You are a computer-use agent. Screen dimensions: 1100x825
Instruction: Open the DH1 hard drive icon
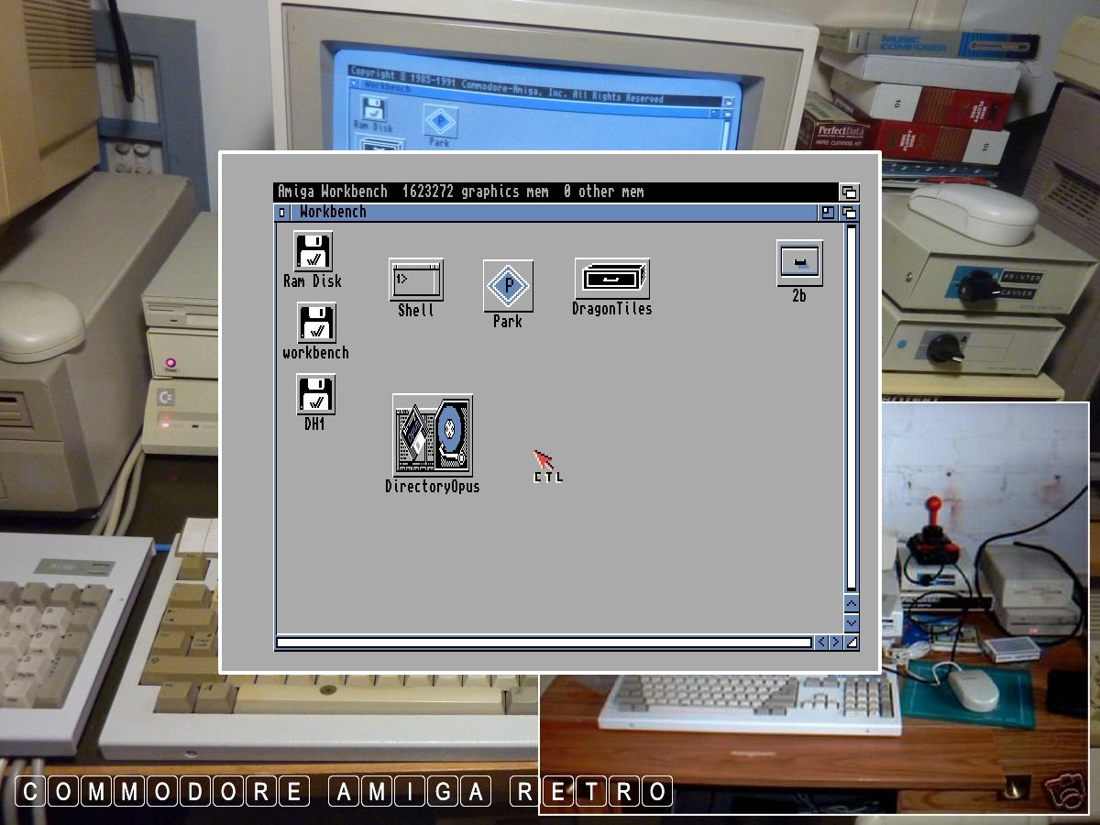(x=315, y=395)
